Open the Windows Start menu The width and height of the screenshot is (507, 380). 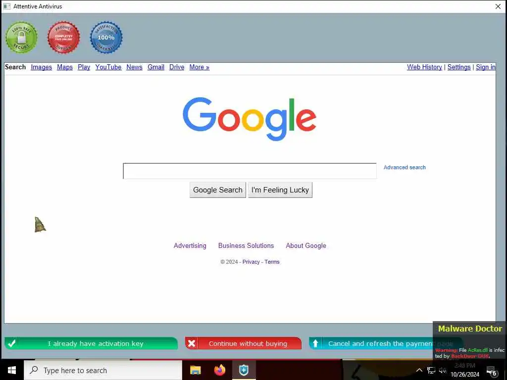(12, 370)
